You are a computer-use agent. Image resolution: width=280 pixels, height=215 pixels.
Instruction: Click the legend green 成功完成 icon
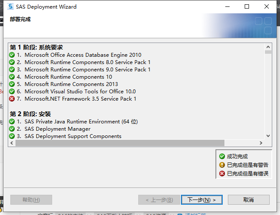click(x=222, y=157)
